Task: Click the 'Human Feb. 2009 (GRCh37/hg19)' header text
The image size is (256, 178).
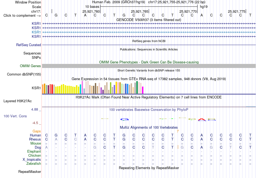Action: point(119,2)
